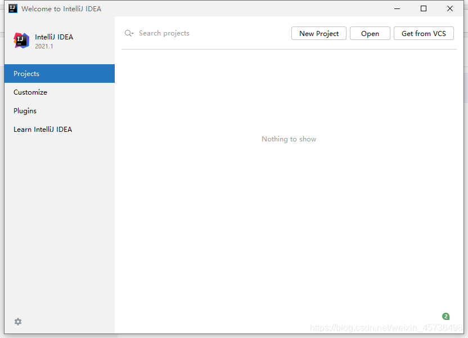Focus the Search projects field

click(x=206, y=33)
